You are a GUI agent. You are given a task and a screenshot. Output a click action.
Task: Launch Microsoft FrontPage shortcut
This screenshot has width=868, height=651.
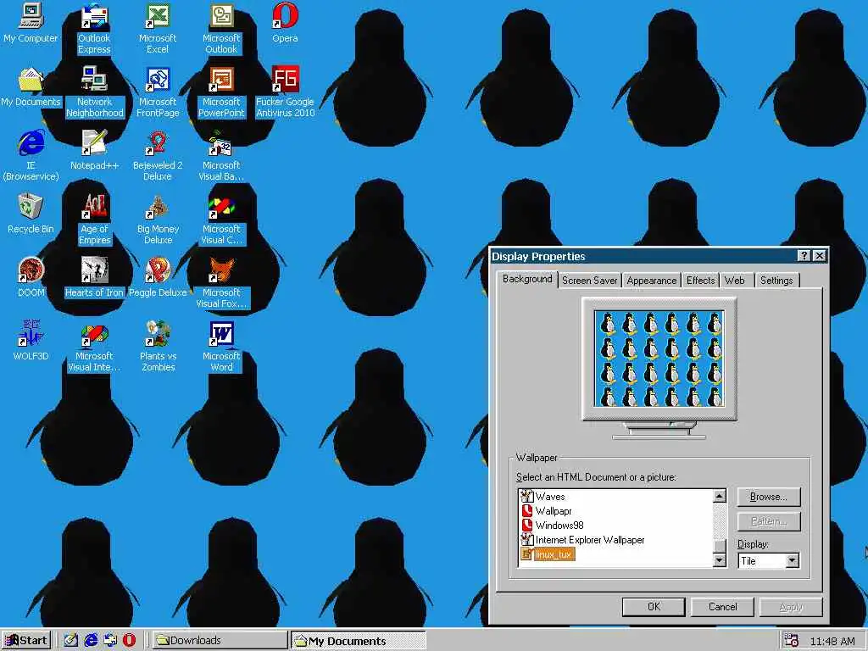[x=158, y=92]
